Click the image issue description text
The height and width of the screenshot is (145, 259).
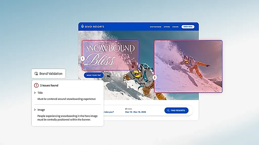67,118
